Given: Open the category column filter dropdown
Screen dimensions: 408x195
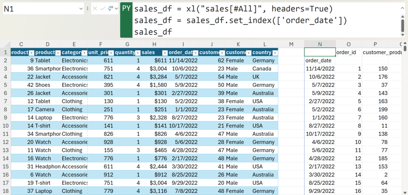Looking at the screenshot, I should (84, 53).
